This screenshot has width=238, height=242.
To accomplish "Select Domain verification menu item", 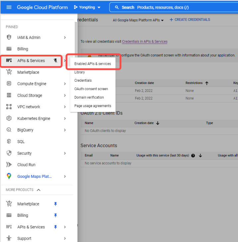I will point(93,97).
